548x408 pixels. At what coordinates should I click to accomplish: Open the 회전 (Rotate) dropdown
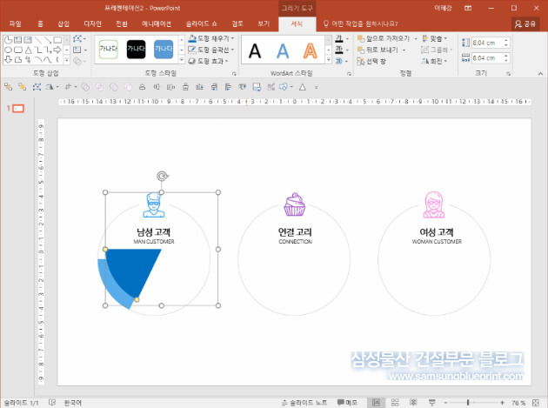[x=434, y=61]
